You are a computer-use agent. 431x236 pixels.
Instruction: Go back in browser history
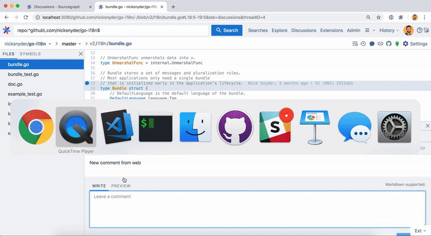tap(6, 17)
